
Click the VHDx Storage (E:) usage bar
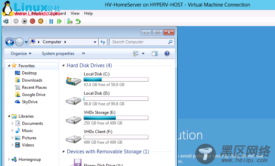116,118
